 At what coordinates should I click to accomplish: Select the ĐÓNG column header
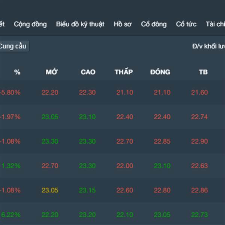tap(160, 72)
